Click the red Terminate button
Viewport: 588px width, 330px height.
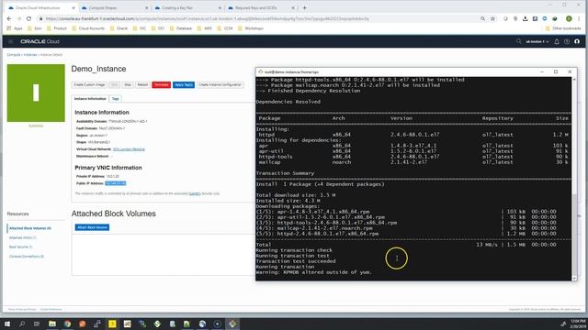pyautogui.click(x=162, y=85)
